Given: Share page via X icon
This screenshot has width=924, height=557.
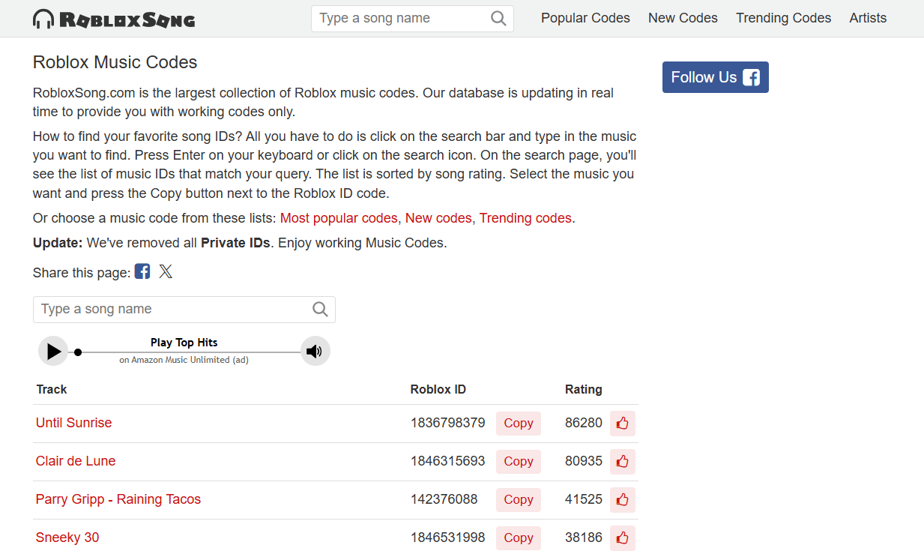Looking at the screenshot, I should pyautogui.click(x=166, y=271).
